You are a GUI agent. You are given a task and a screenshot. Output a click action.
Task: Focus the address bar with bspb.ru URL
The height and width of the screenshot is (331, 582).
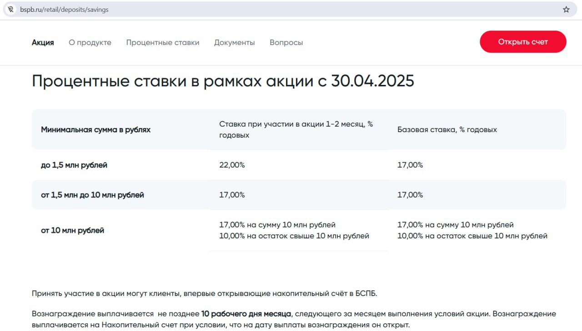click(x=291, y=9)
